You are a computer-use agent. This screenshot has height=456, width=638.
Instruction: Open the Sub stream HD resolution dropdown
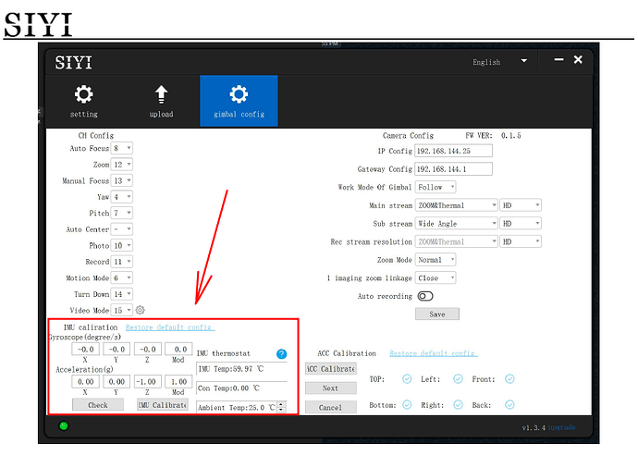(521, 224)
